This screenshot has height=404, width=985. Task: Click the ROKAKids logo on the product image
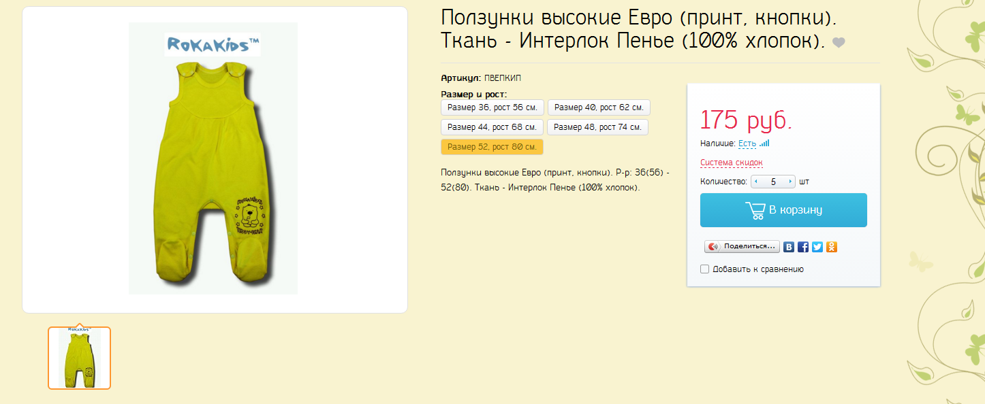[x=211, y=42]
